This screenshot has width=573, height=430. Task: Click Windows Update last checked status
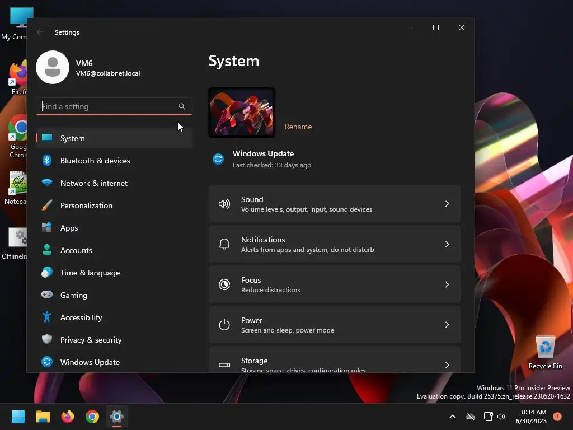click(x=272, y=165)
